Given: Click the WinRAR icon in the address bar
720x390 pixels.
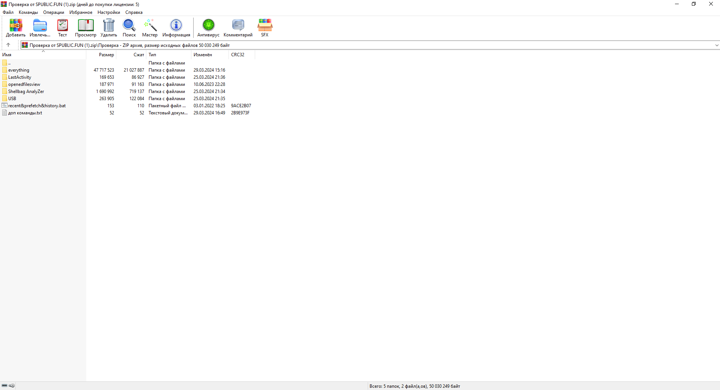Looking at the screenshot, I should [x=25, y=45].
